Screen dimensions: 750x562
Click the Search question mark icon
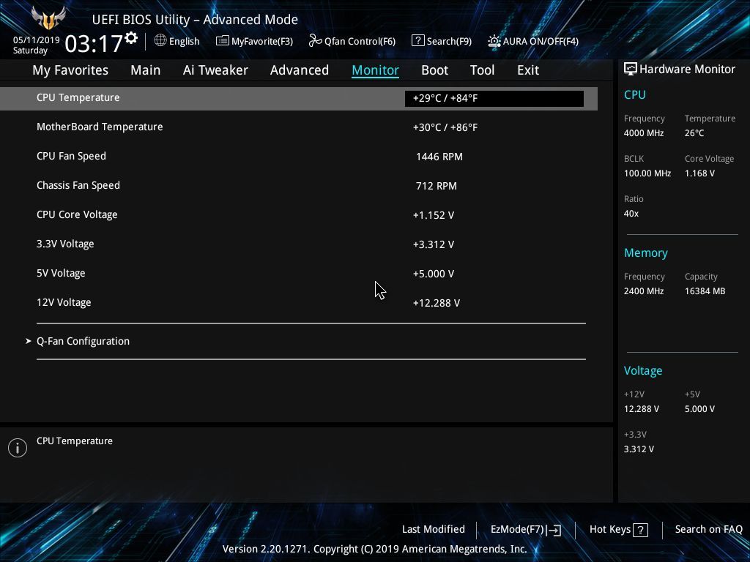point(417,41)
